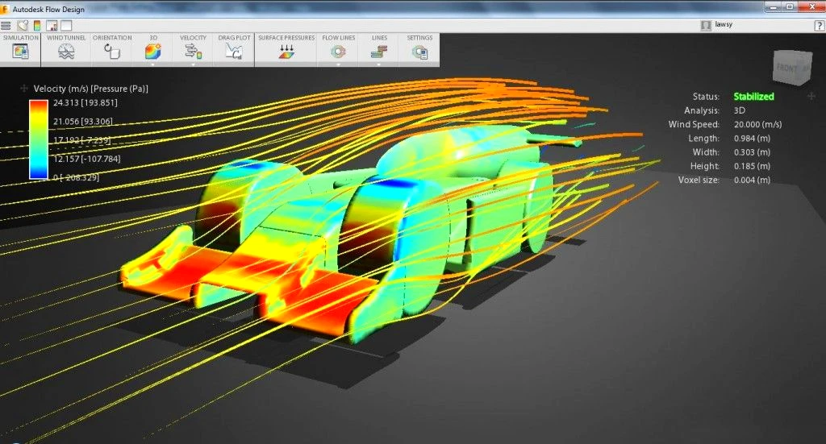Click the FRONT face of the view cube
This screenshot has width=826, height=444.
point(786,68)
